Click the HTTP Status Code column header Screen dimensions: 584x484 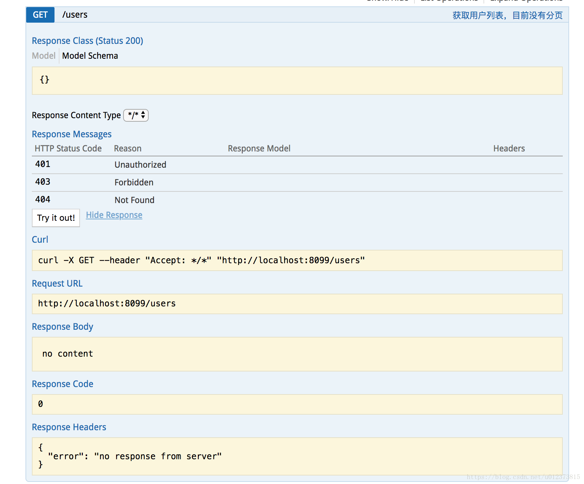pyautogui.click(x=68, y=149)
